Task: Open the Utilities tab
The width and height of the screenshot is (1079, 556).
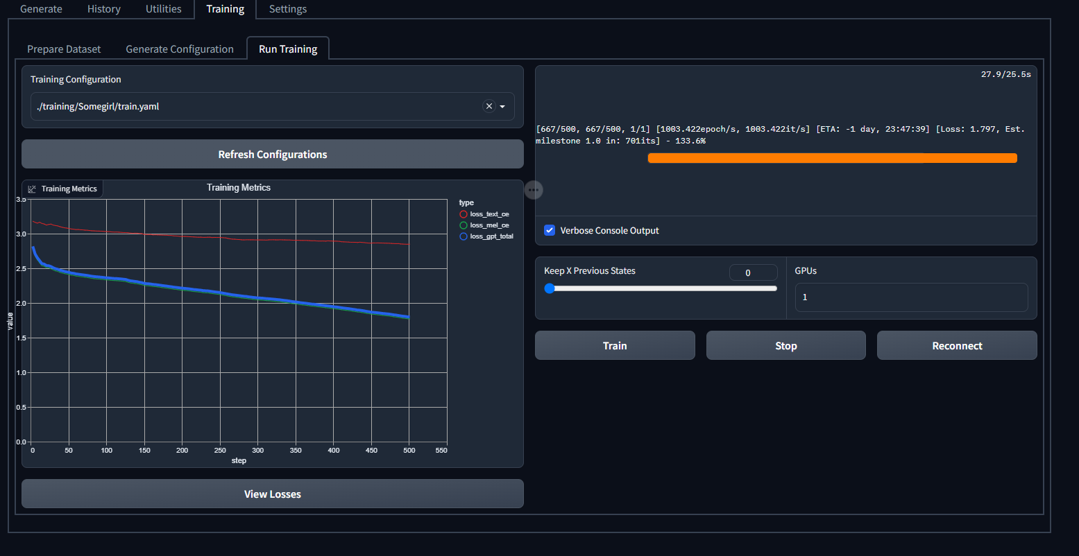Action: click(164, 9)
